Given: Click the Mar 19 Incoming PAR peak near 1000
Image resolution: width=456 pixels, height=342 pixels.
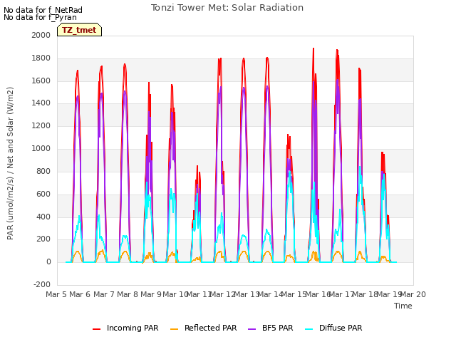Looking at the screenshot, I should [x=383, y=152].
